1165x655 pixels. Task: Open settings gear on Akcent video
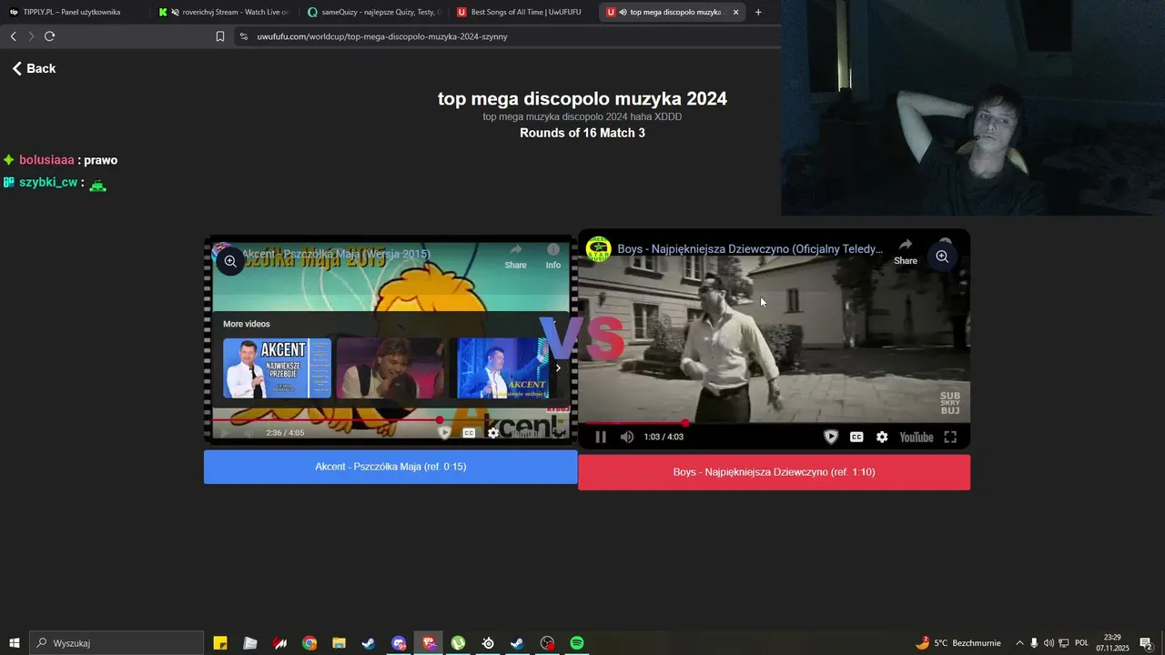493,433
